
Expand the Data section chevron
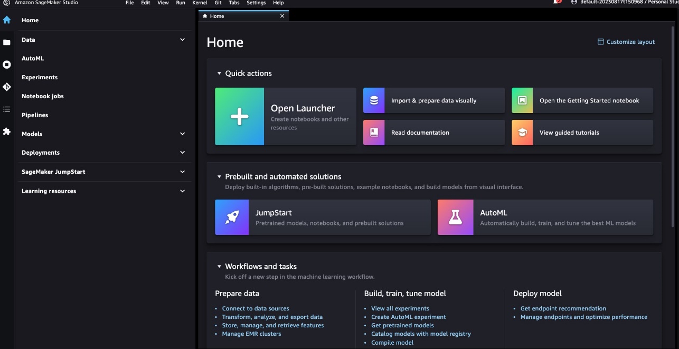coord(182,40)
